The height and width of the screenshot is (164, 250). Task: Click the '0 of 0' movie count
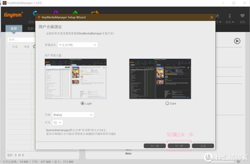point(19,155)
